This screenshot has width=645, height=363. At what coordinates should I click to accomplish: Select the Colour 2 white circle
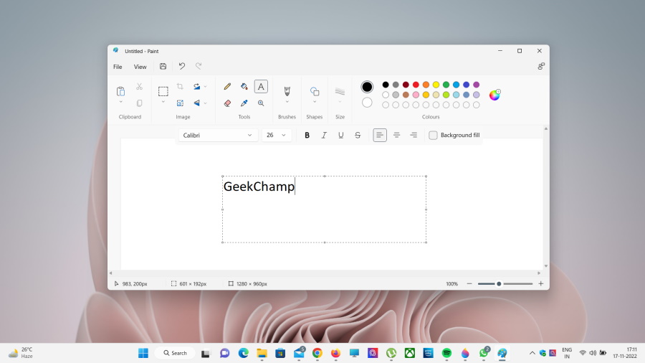click(x=367, y=103)
